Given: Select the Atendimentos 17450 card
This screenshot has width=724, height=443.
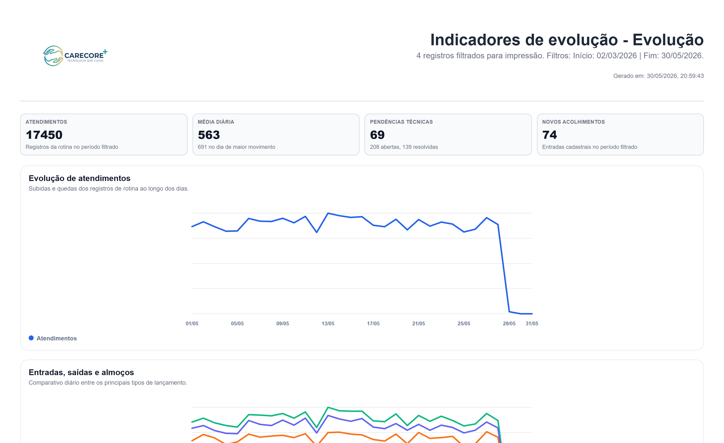Looking at the screenshot, I should (104, 135).
